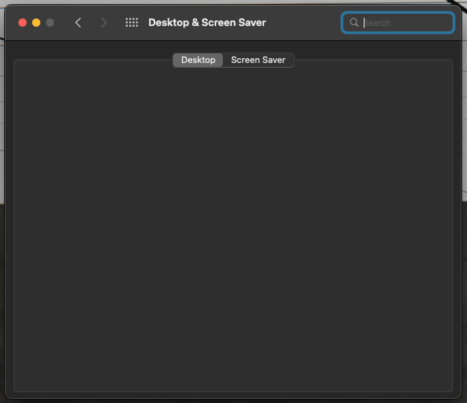
Task: Go back with the left chevron
Action: (78, 23)
